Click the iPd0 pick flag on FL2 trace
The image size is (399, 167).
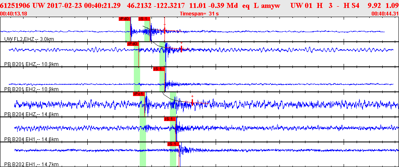[x=125, y=19]
